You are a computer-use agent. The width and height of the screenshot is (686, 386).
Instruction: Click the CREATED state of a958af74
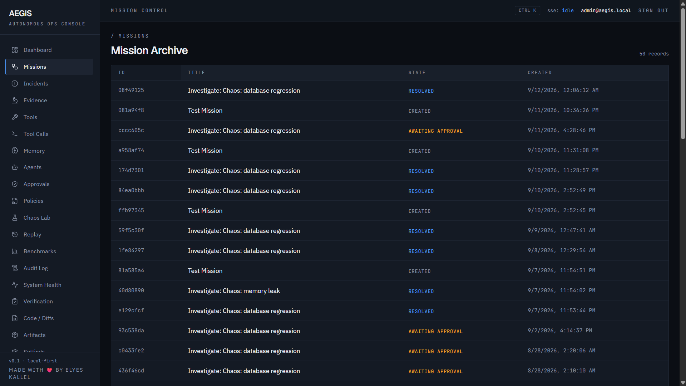click(x=419, y=151)
